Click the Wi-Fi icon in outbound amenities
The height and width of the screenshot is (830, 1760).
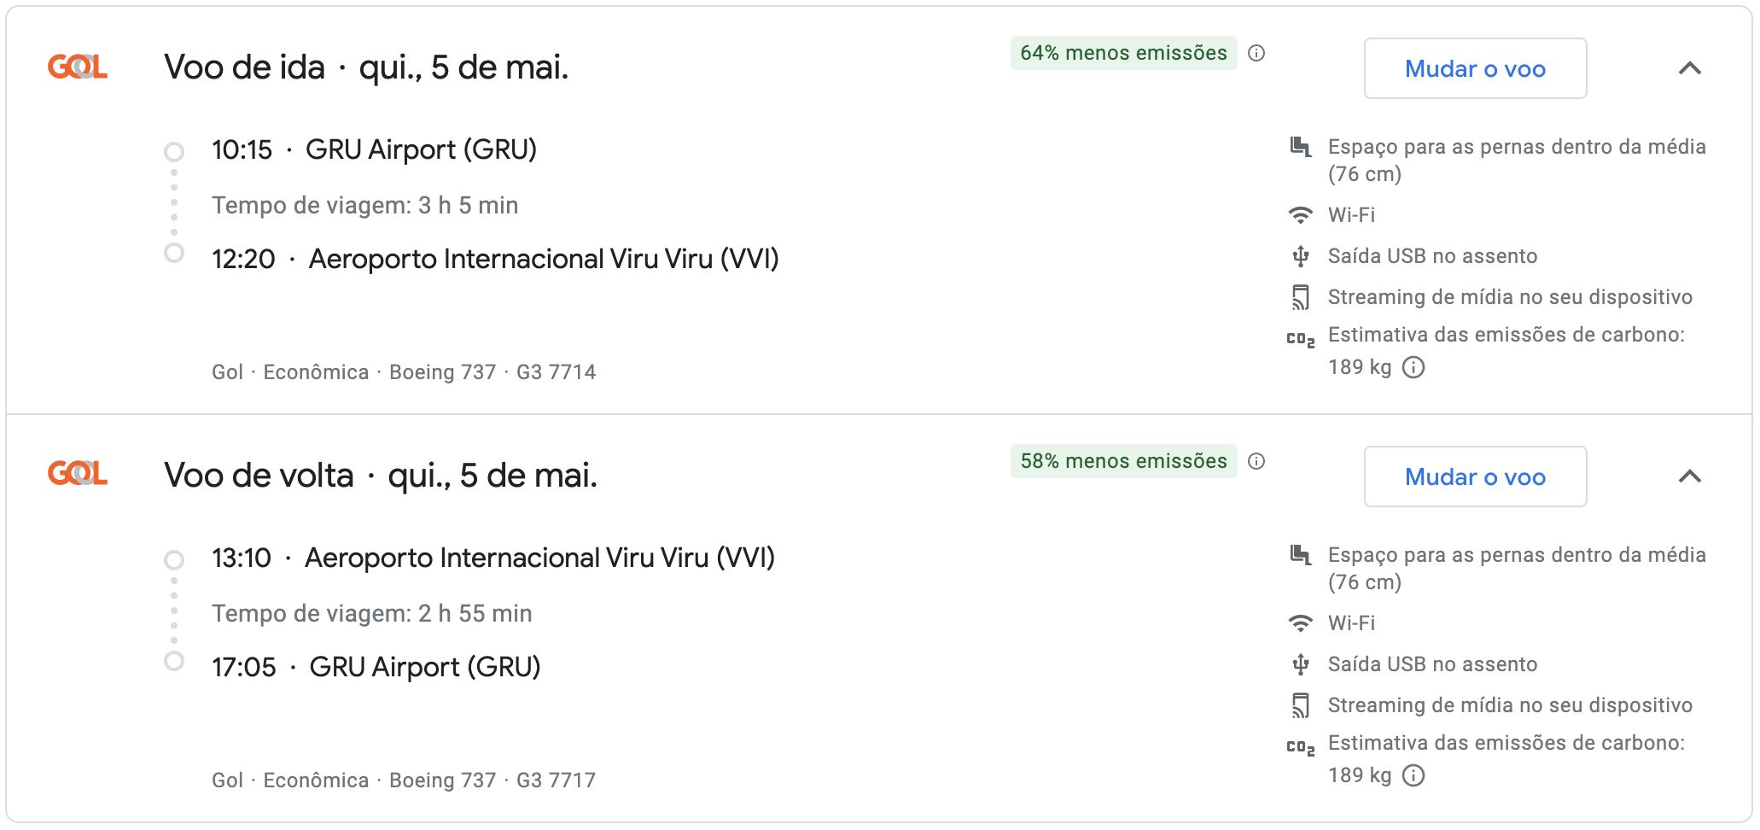[x=1300, y=215]
